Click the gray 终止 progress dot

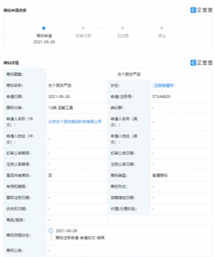tap(162, 28)
